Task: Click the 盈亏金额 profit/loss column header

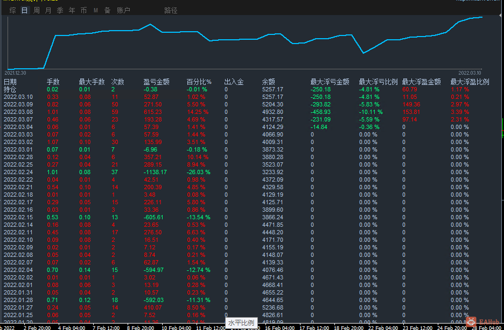Action: pyautogui.click(x=157, y=82)
